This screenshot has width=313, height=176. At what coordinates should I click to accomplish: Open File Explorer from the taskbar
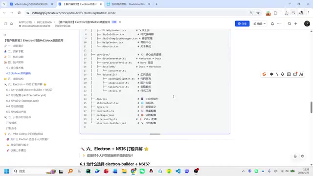click(x=124, y=171)
